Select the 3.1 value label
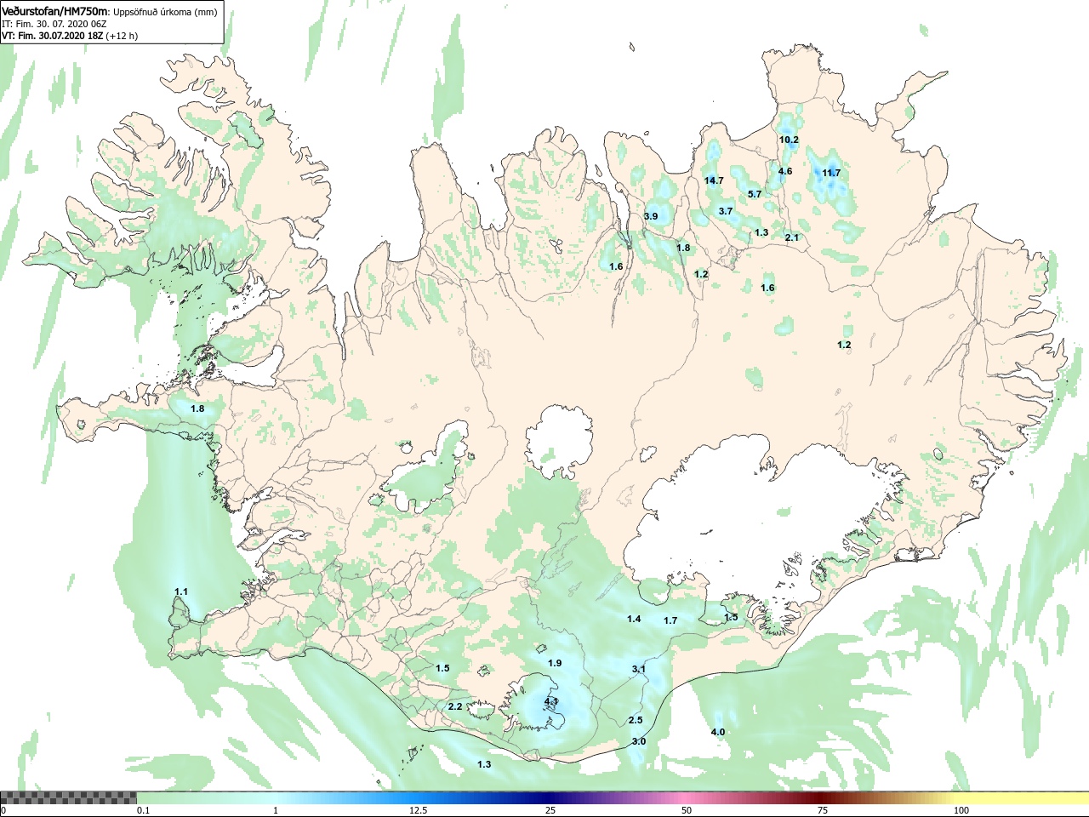 639,669
